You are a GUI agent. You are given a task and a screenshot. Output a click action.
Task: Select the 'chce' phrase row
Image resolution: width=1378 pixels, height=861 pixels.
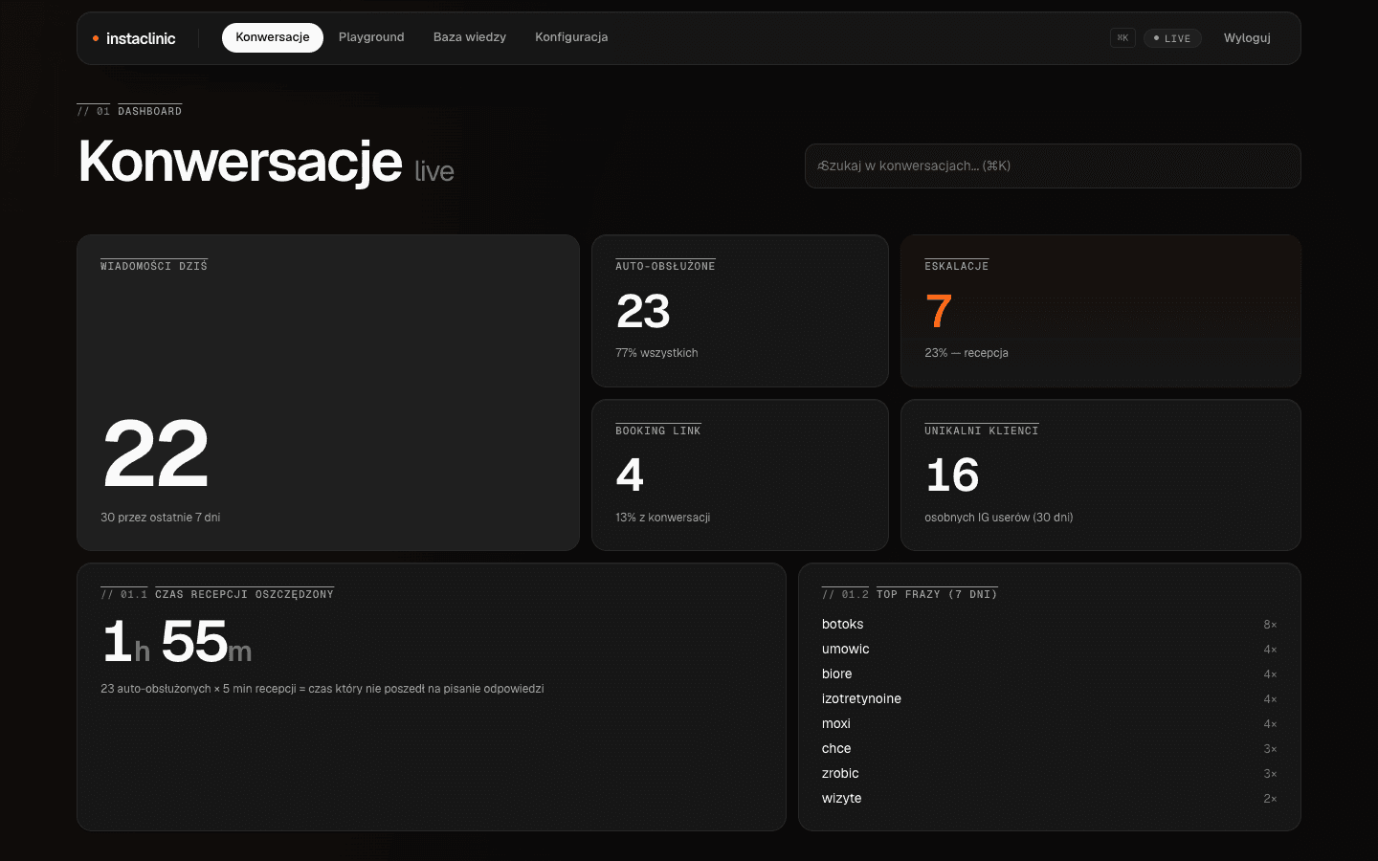[x=1049, y=748]
